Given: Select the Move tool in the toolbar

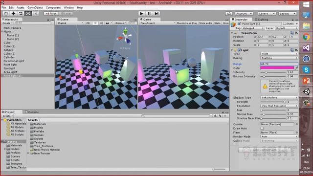Looking at the screenshot, I should (13, 13).
